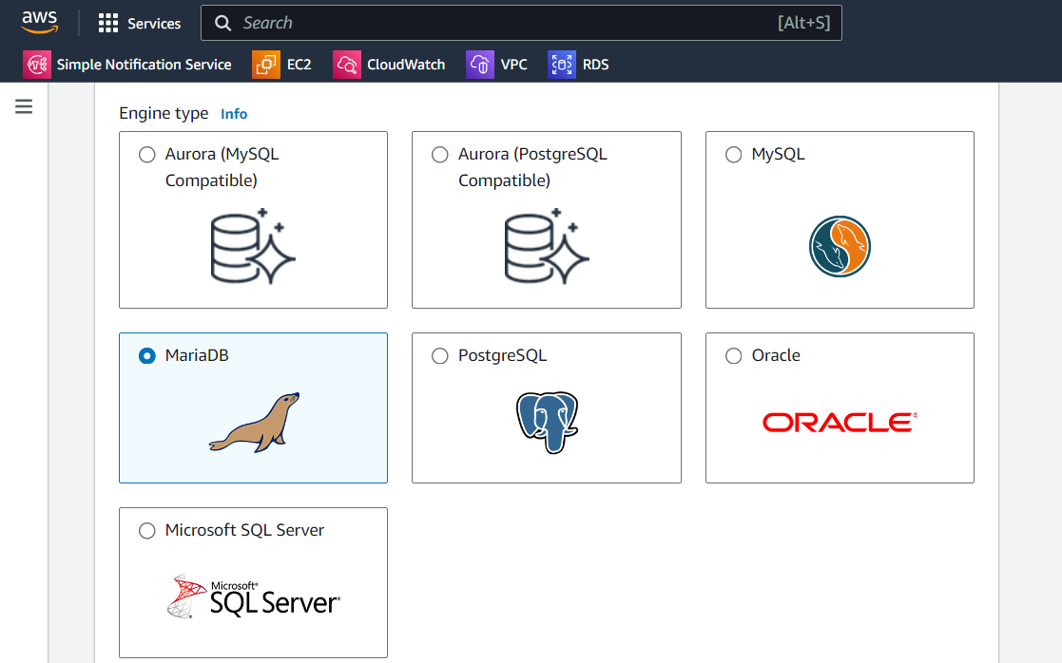Select the PostgreSQL radio button
The width and height of the screenshot is (1062, 663).
point(440,356)
